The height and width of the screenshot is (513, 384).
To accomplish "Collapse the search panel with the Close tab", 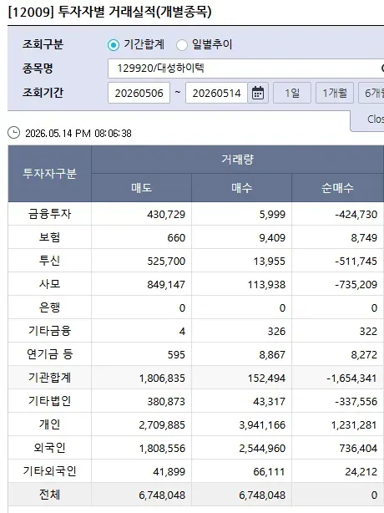I will (367, 120).
